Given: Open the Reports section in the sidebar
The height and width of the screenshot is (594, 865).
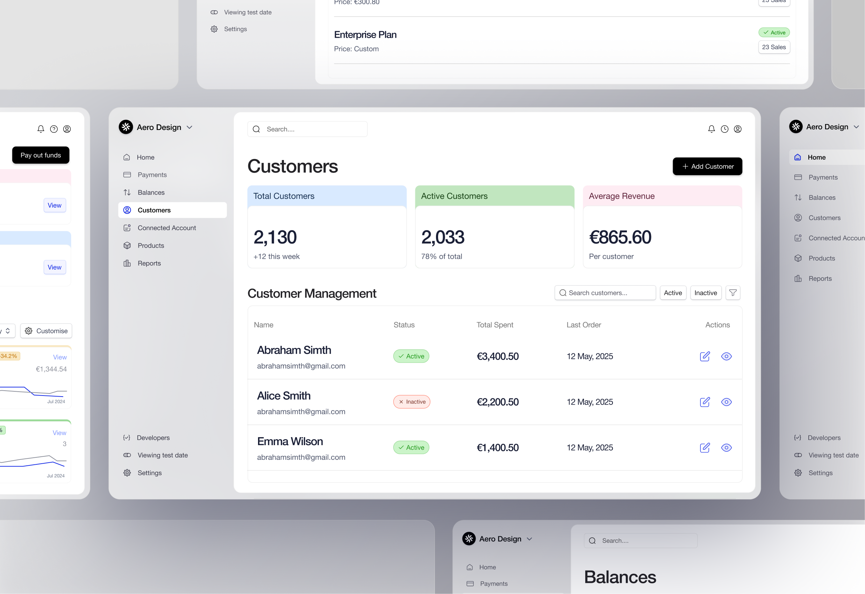Looking at the screenshot, I should [149, 263].
